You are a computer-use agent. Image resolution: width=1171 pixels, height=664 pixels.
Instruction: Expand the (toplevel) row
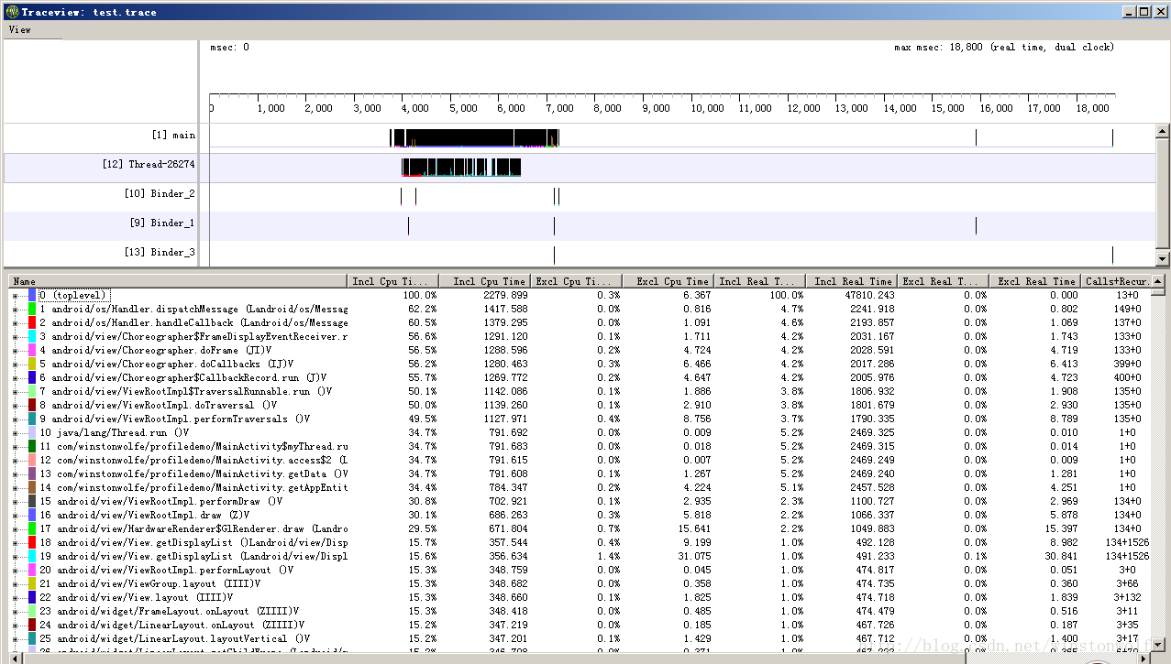pos(16,296)
